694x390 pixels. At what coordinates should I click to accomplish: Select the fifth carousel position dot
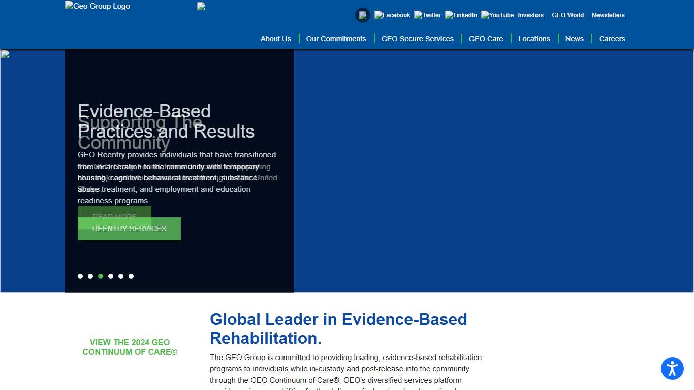(121, 276)
